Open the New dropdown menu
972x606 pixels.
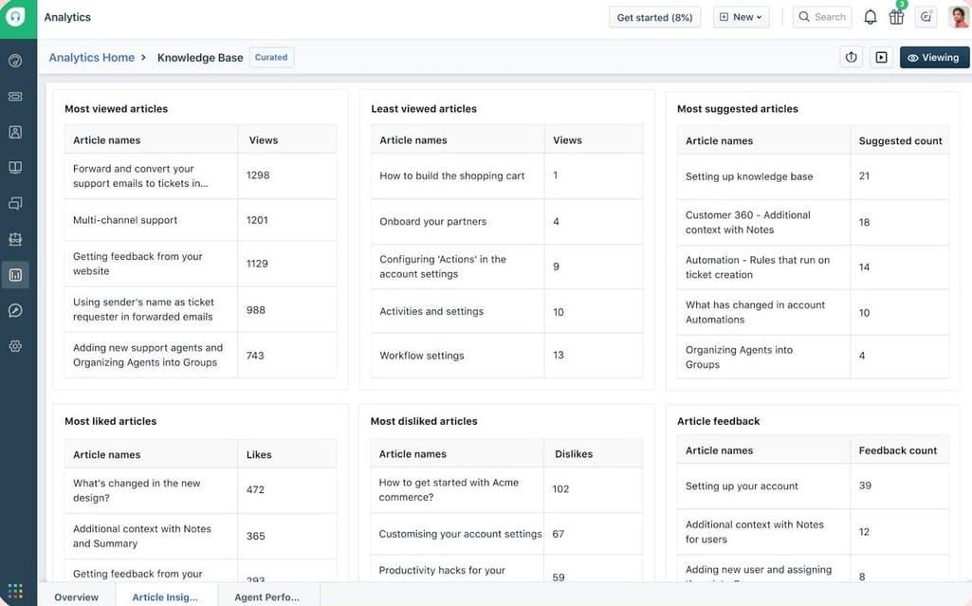(x=741, y=16)
